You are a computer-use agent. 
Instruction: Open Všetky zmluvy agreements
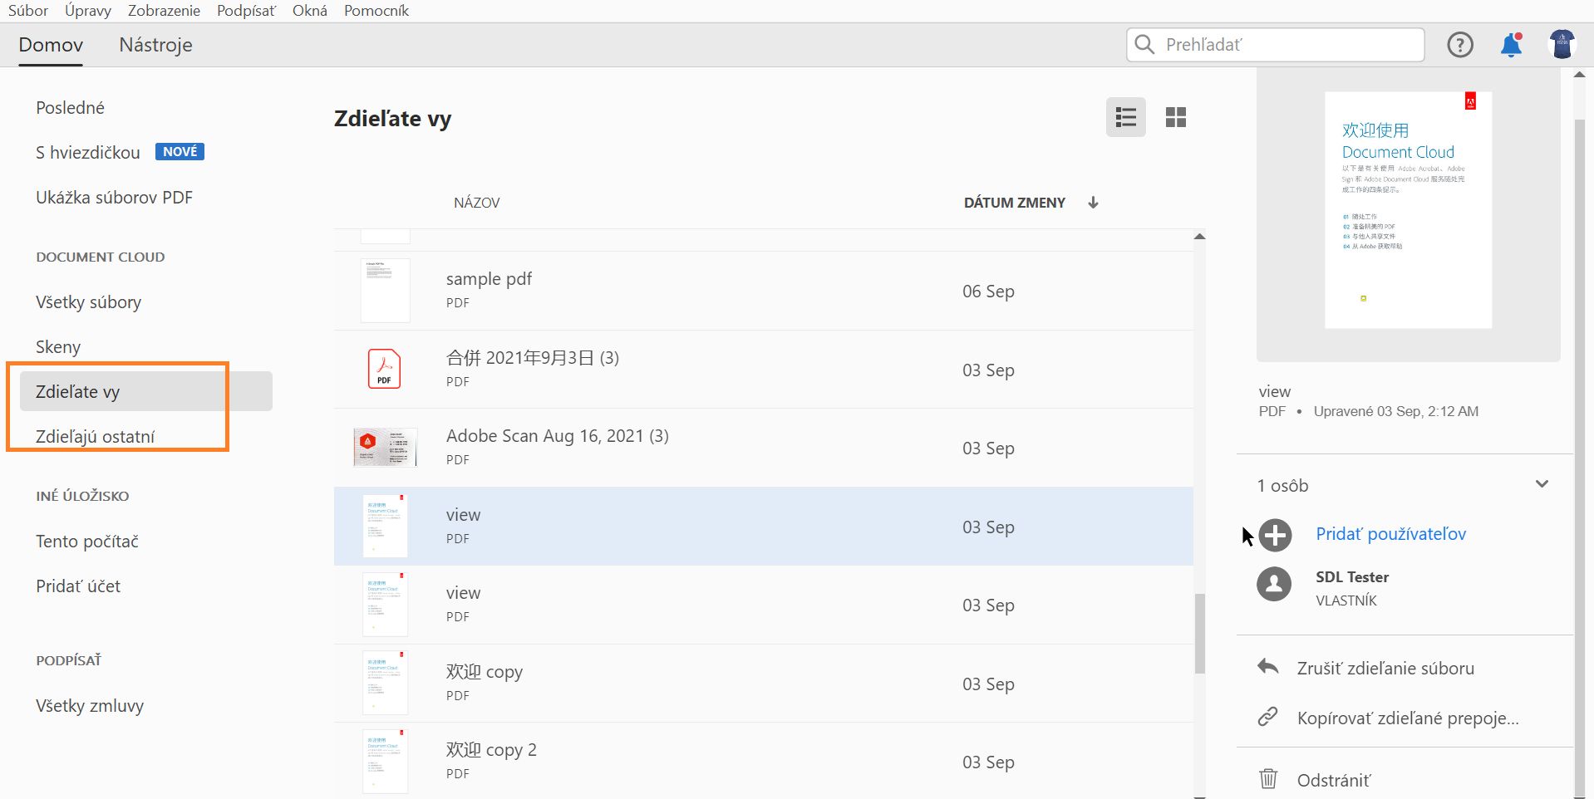point(90,706)
